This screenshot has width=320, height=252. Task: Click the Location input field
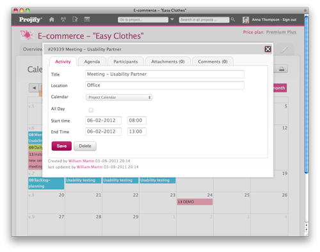pos(164,85)
